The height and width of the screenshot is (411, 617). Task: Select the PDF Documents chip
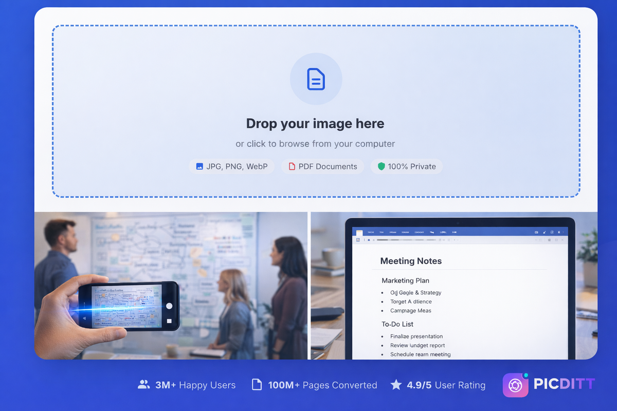(322, 166)
